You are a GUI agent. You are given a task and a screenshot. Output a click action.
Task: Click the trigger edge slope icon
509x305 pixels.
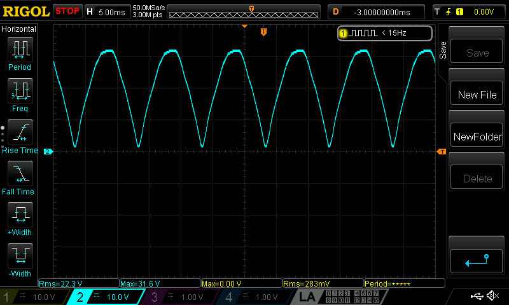(448, 12)
